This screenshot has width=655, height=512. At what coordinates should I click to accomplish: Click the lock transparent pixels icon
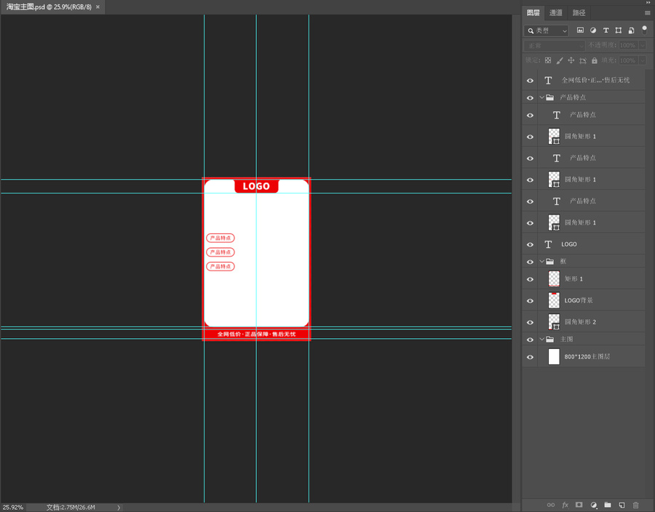pyautogui.click(x=547, y=60)
